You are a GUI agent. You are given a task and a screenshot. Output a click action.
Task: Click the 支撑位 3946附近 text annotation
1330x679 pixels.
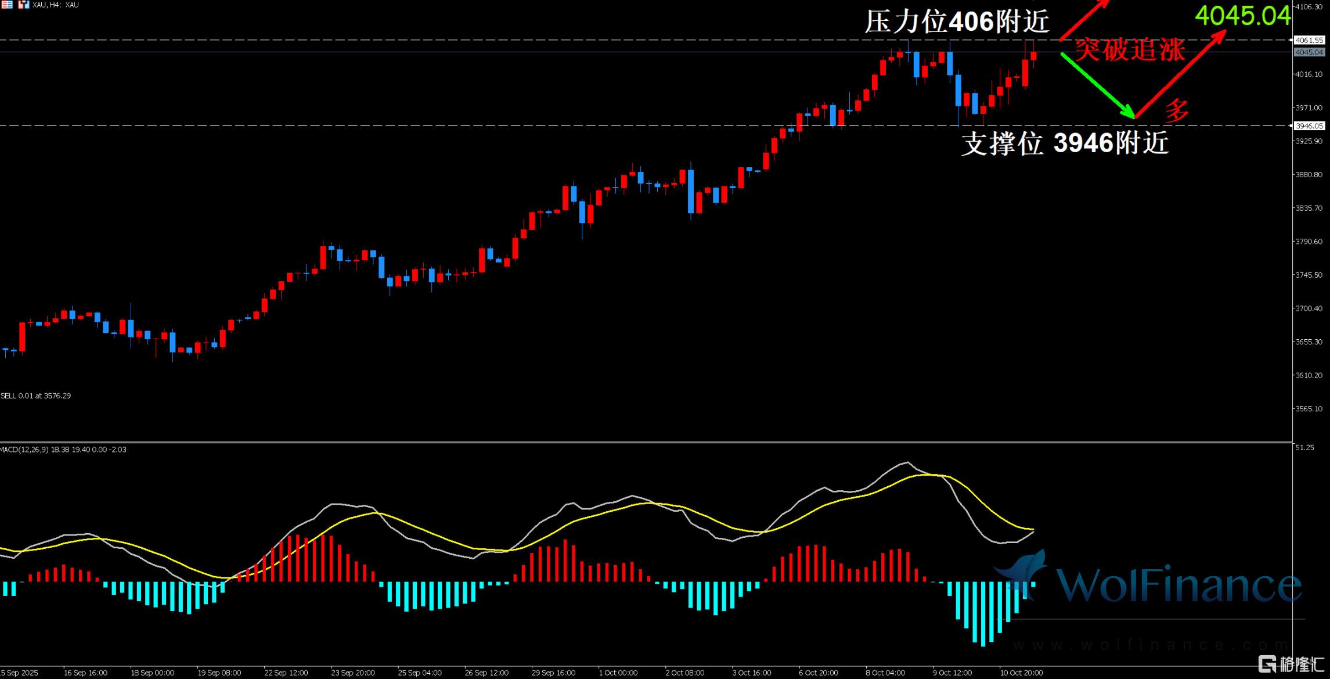point(1065,143)
